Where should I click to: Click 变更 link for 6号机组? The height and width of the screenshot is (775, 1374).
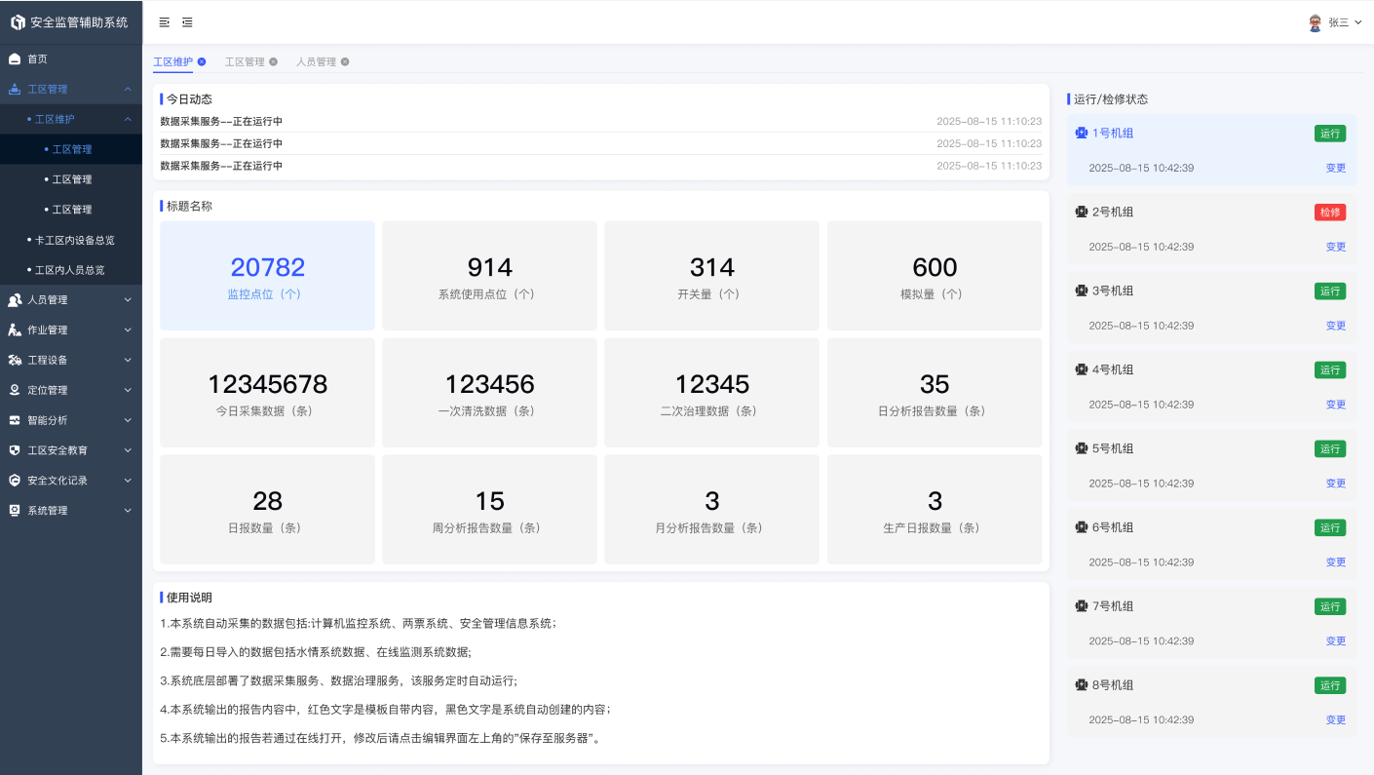[x=1336, y=562]
